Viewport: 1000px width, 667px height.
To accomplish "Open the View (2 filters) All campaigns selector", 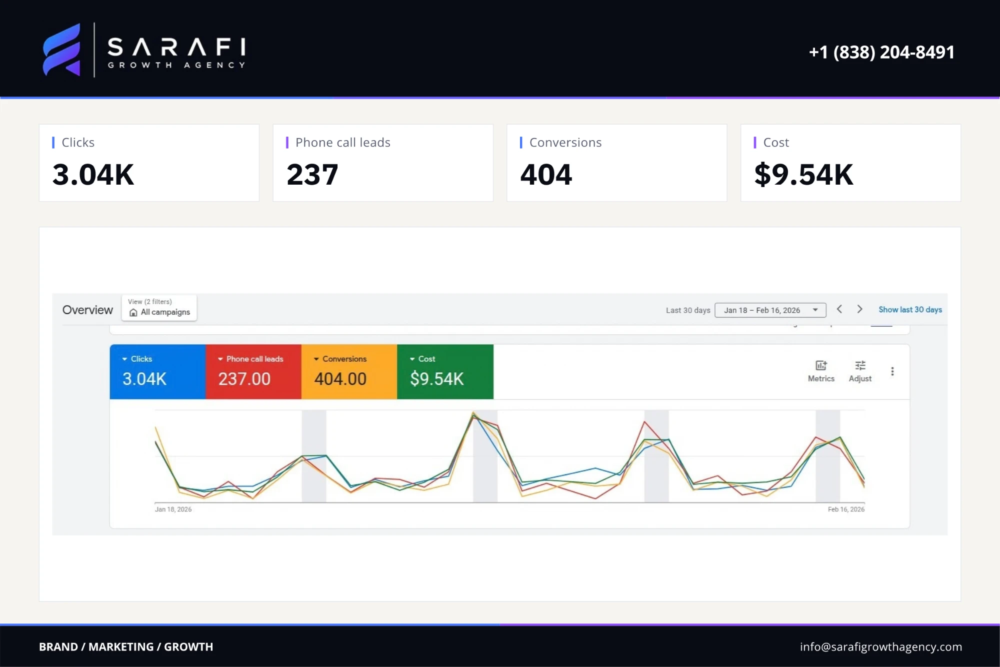I will pos(159,307).
